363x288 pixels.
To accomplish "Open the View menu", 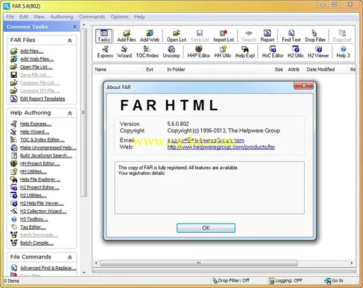I will (39, 17).
